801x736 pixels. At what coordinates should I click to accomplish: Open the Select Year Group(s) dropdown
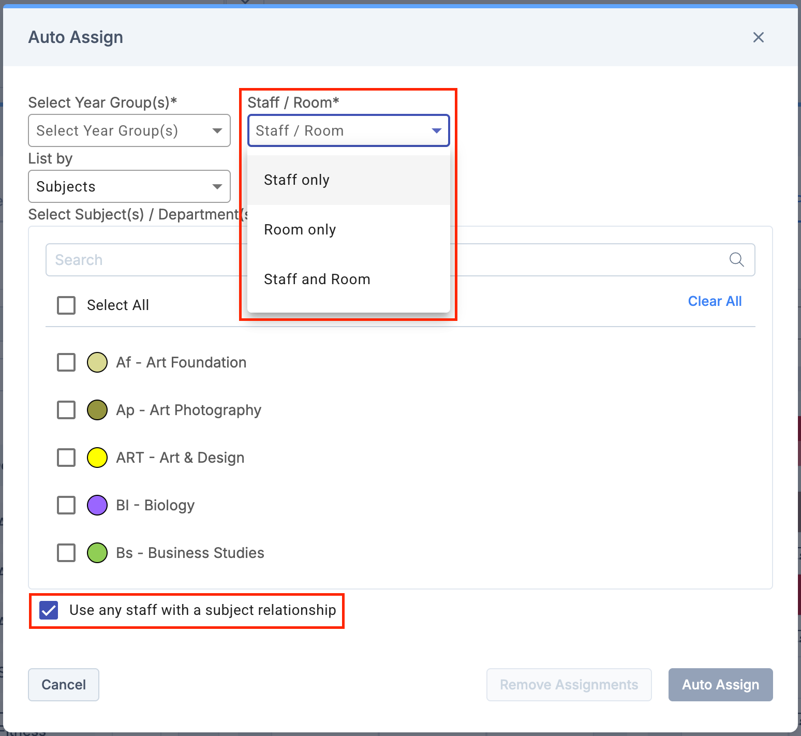coord(129,130)
